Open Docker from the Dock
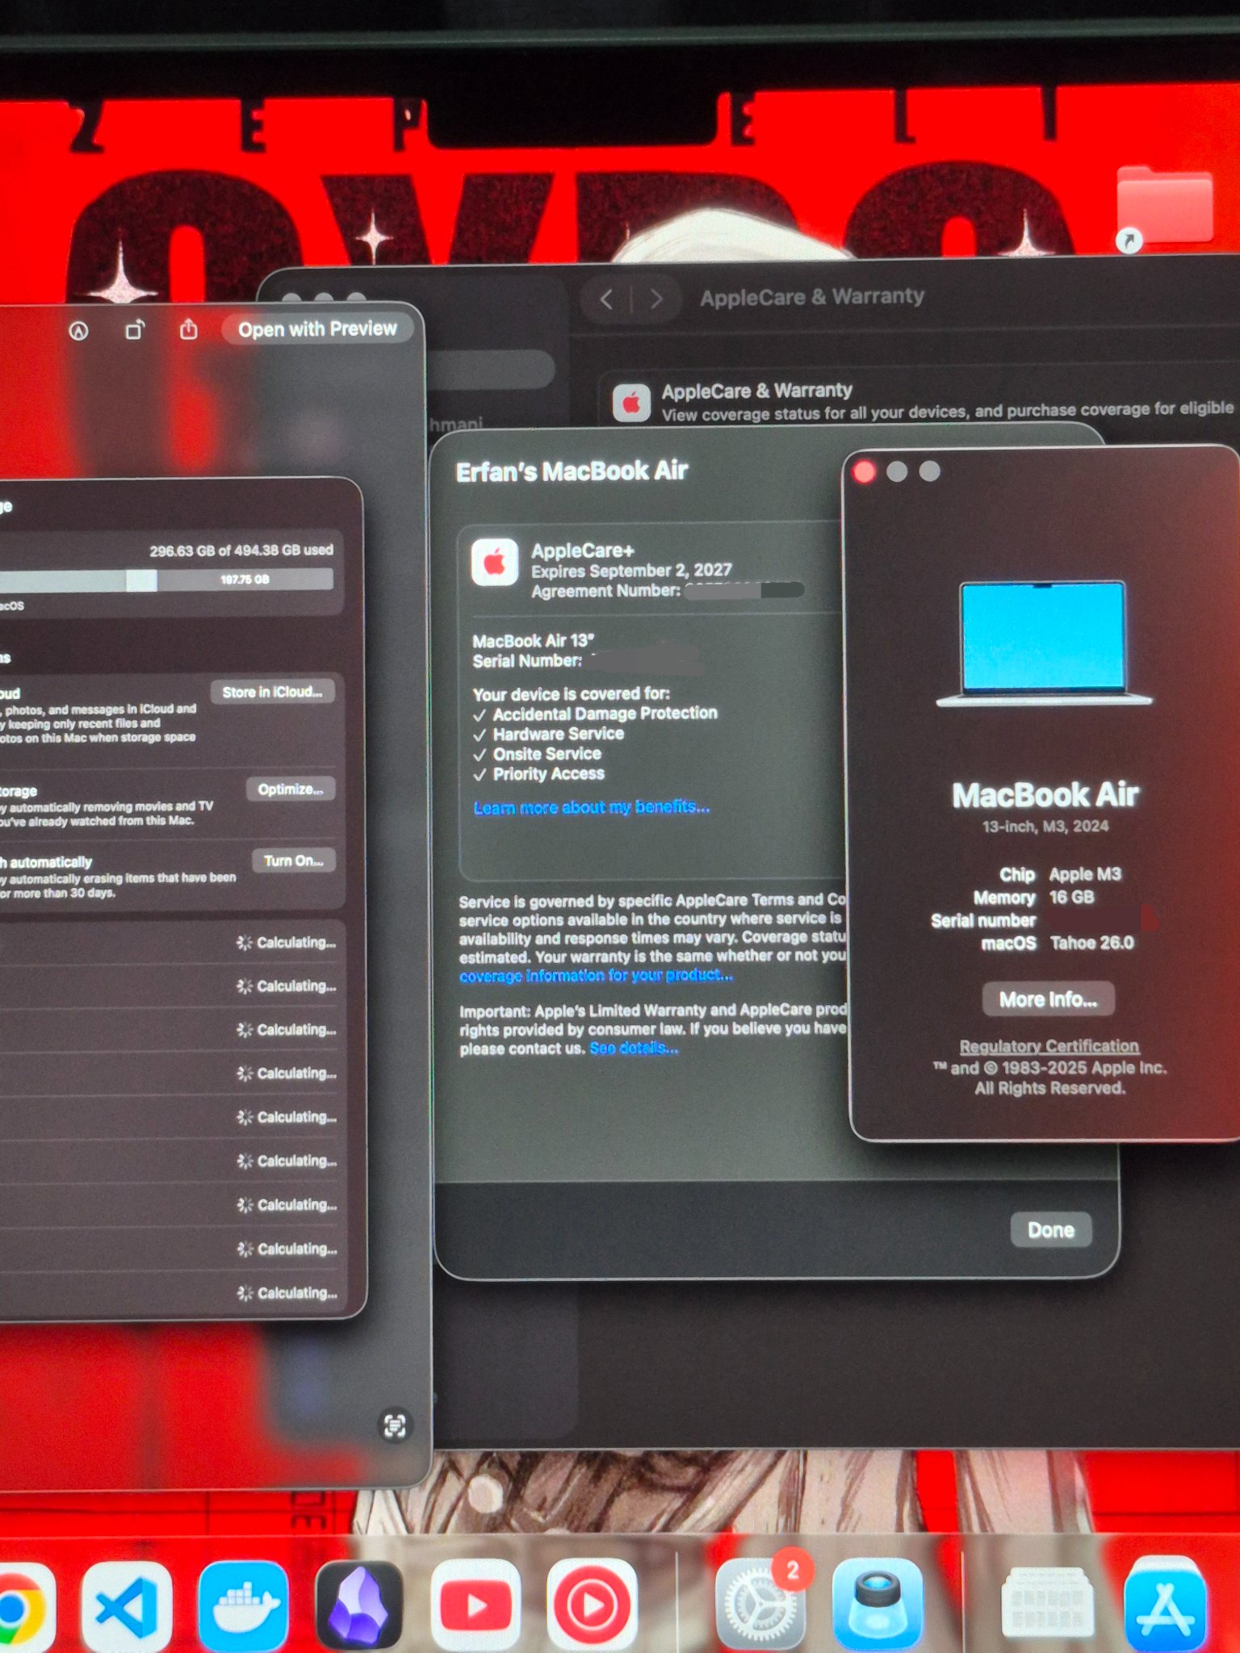 (x=244, y=1606)
